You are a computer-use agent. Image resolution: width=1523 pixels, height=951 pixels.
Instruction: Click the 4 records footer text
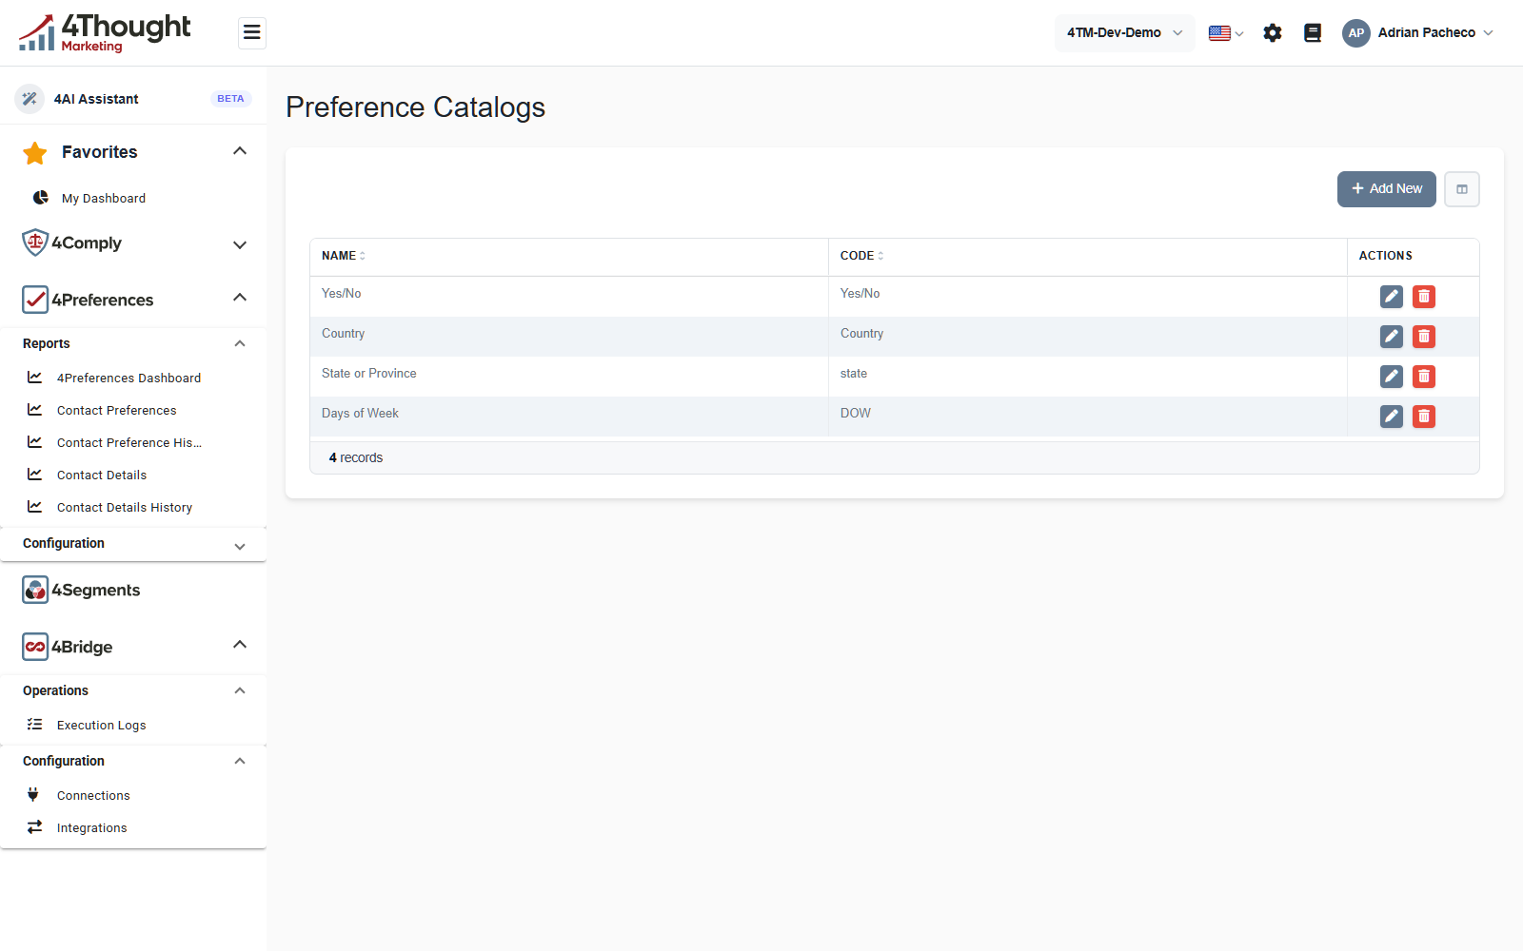point(356,457)
